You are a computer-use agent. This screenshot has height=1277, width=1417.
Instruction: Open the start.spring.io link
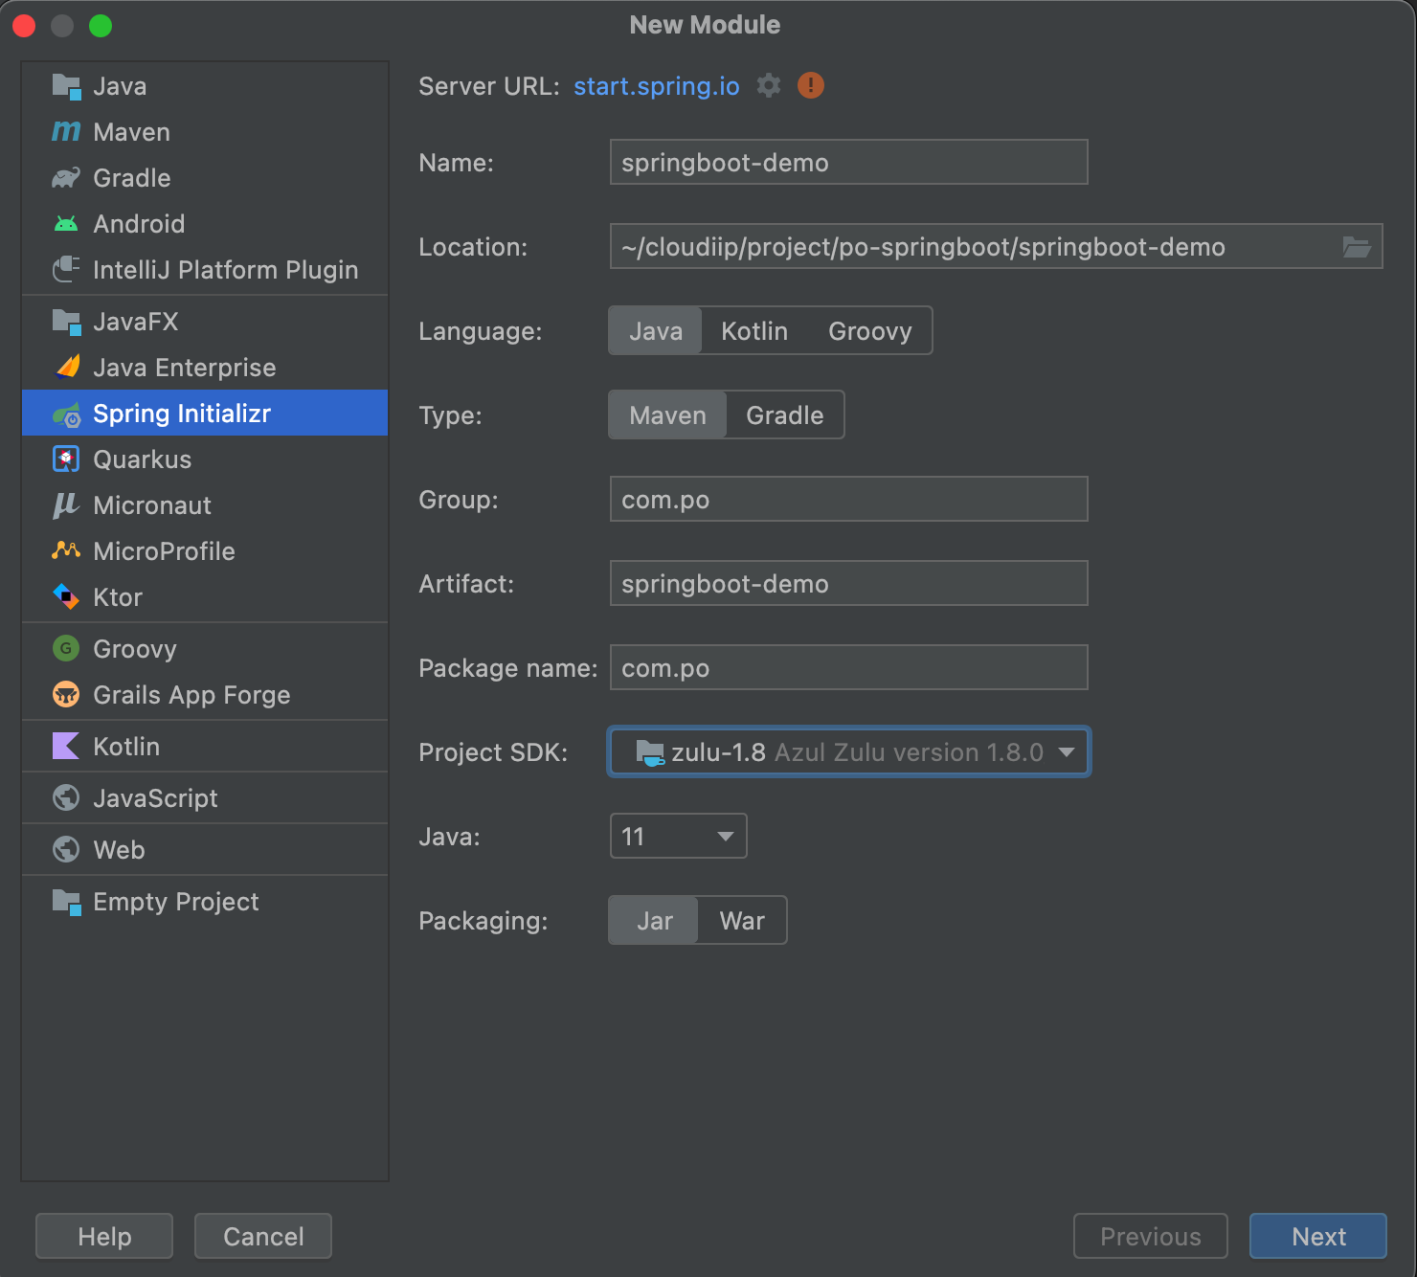click(657, 86)
